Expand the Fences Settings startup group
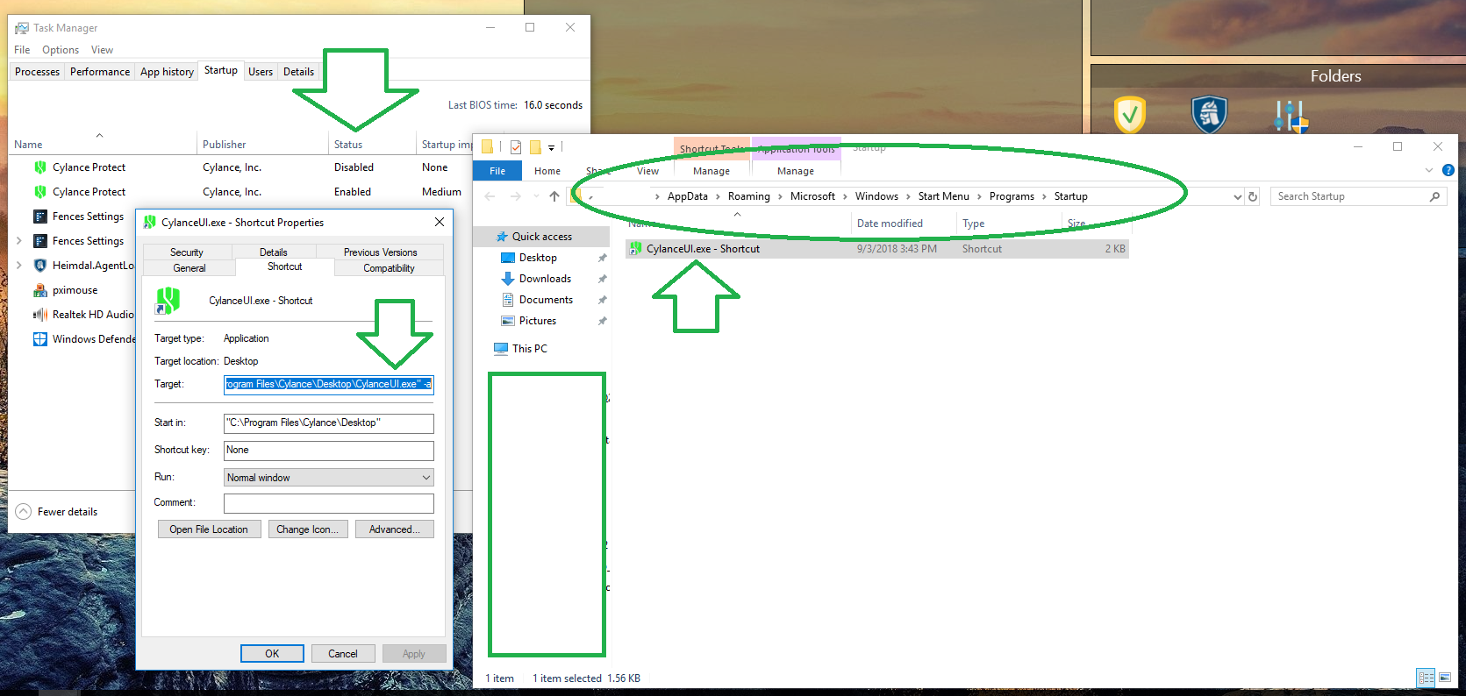Screen dimensions: 1466x696 pos(19,241)
